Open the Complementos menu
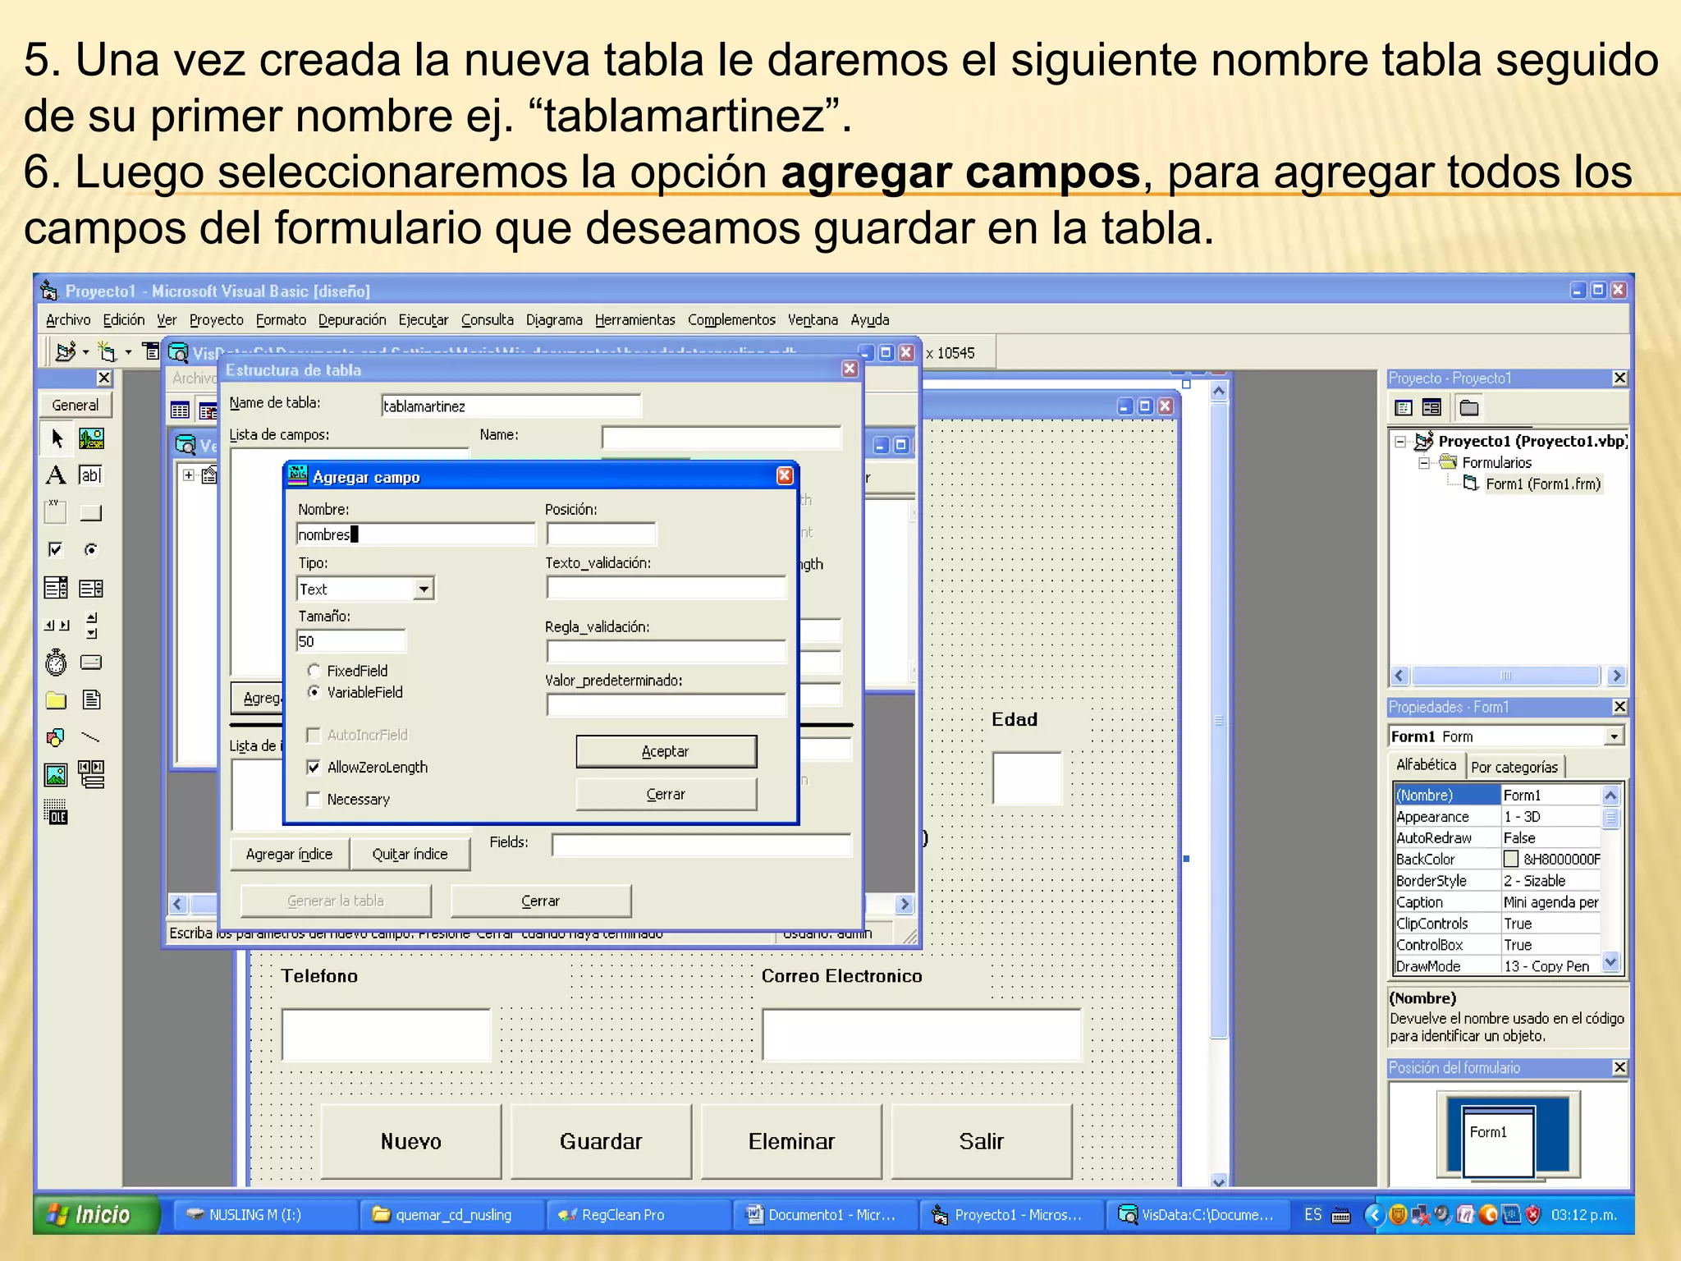The height and width of the screenshot is (1261, 1681). pos(731,319)
